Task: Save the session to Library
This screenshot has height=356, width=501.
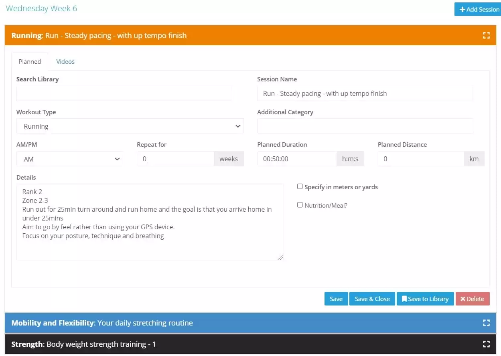Action: [x=425, y=299]
